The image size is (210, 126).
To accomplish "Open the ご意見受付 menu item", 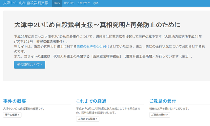I will tap(84, 3).
